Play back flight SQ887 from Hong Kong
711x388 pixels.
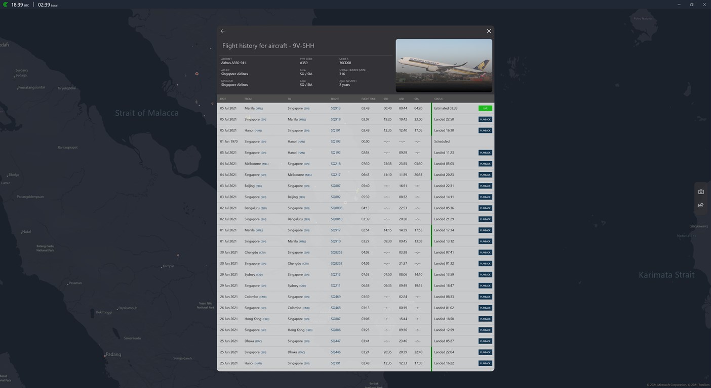point(485,319)
